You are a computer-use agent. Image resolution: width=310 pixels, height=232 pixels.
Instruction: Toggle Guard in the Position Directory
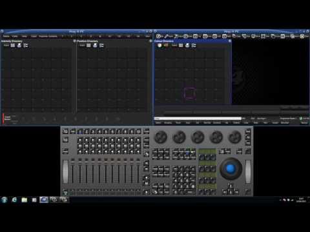[x=82, y=45]
